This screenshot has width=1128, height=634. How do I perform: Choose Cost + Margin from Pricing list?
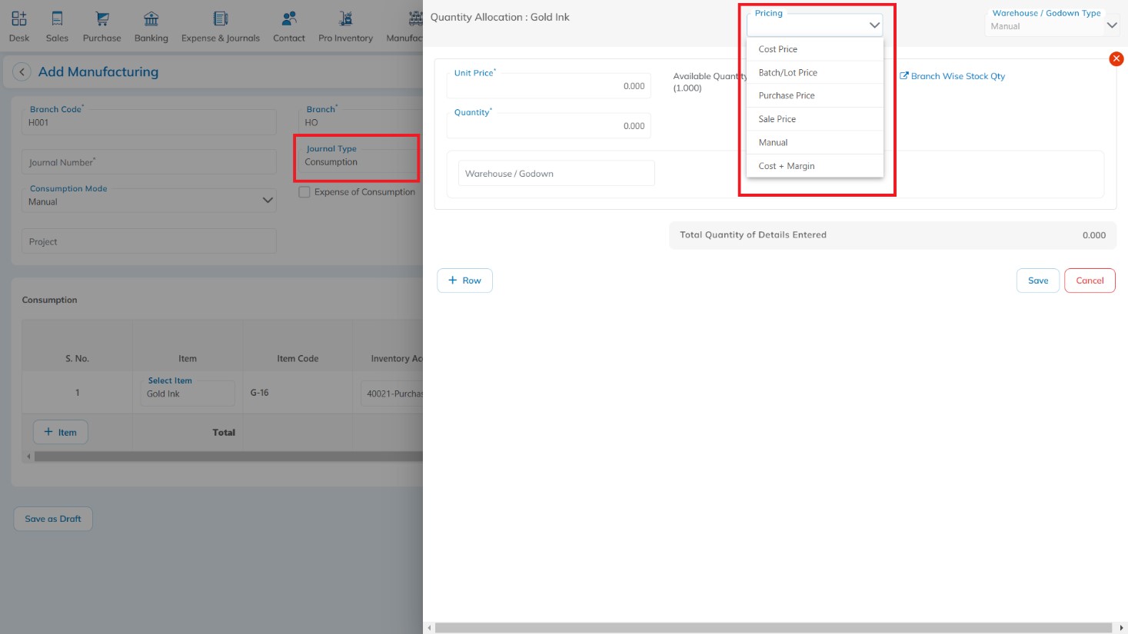pyautogui.click(x=815, y=166)
